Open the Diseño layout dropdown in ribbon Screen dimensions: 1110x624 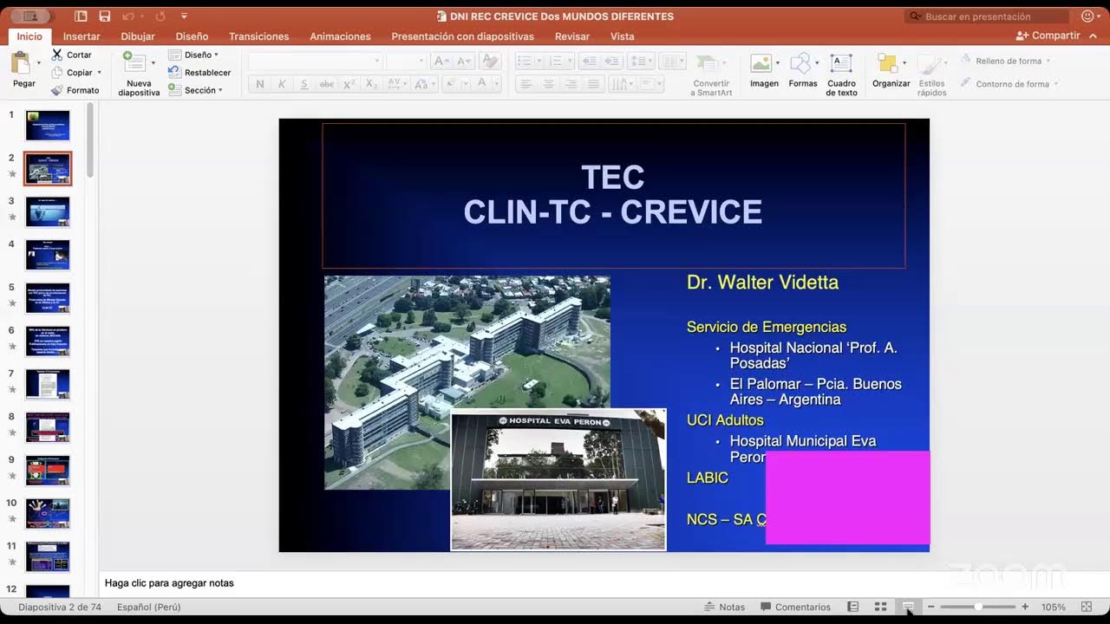[193, 55]
